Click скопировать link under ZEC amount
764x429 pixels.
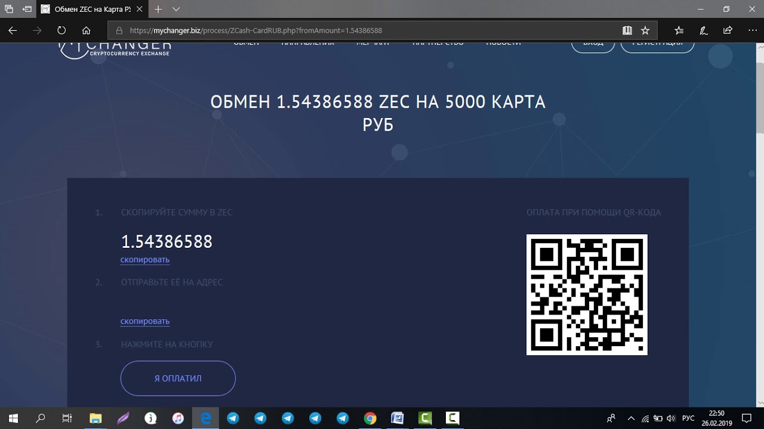pos(145,260)
